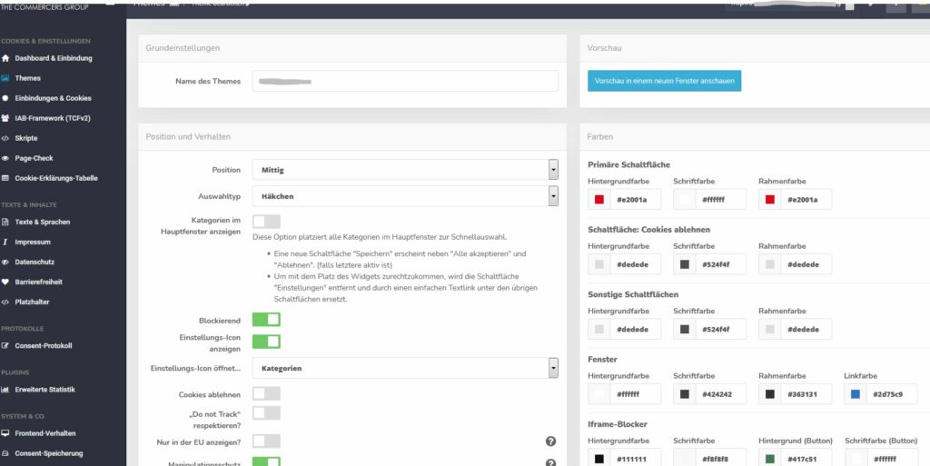Enable the Cookies ablehnen switch
This screenshot has height=466, width=930.
(x=266, y=393)
